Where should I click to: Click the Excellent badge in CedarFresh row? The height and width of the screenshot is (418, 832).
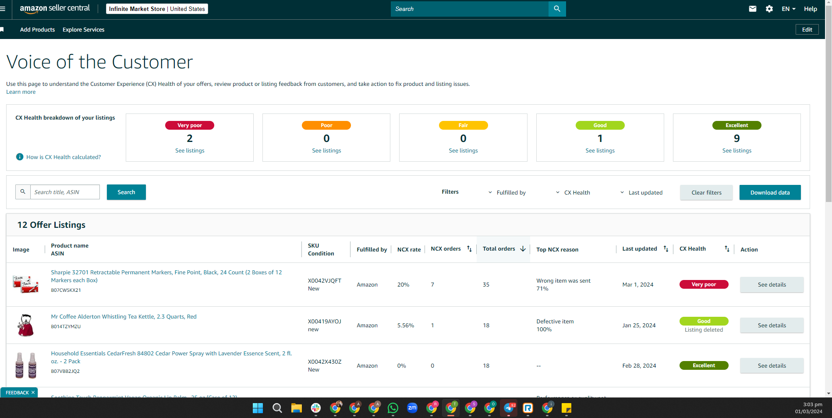pyautogui.click(x=704, y=365)
